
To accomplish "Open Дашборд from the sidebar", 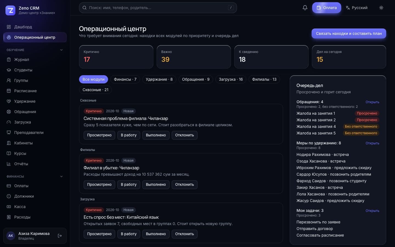I will point(35,27).
